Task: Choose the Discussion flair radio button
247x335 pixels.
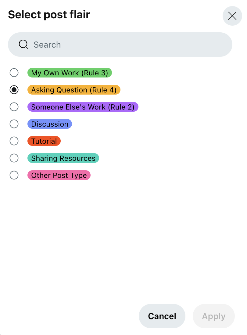Action: click(x=14, y=124)
